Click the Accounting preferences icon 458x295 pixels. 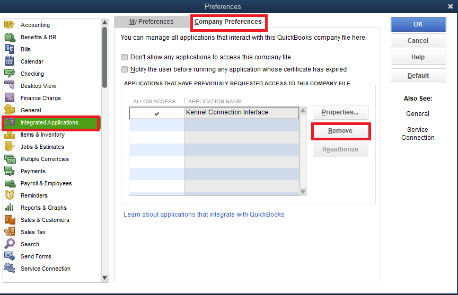point(10,25)
